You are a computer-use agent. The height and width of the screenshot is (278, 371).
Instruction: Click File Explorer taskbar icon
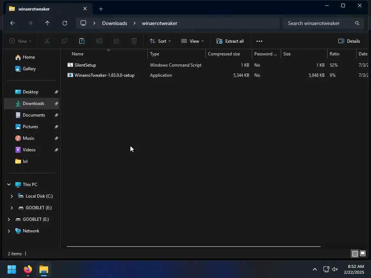[44, 269]
